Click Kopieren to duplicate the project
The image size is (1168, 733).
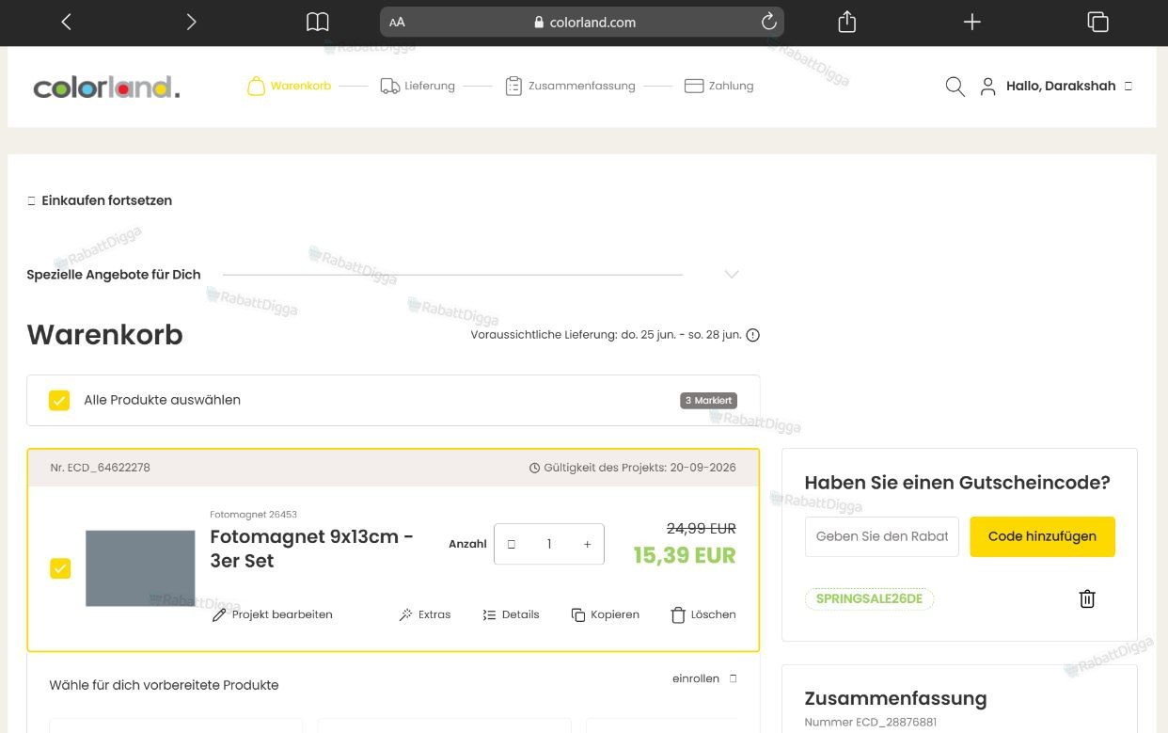point(605,614)
